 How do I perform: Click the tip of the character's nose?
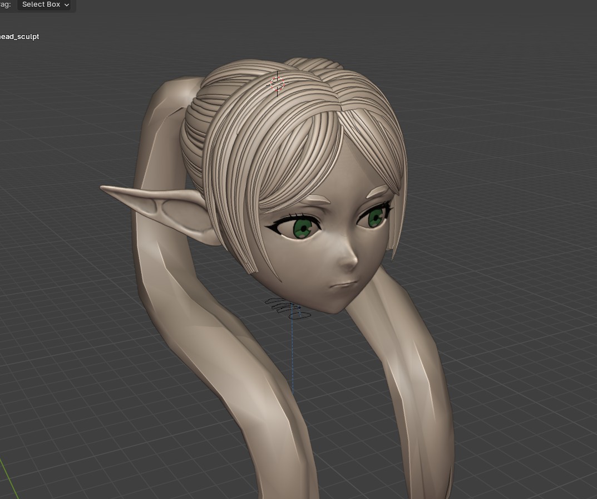coord(352,262)
